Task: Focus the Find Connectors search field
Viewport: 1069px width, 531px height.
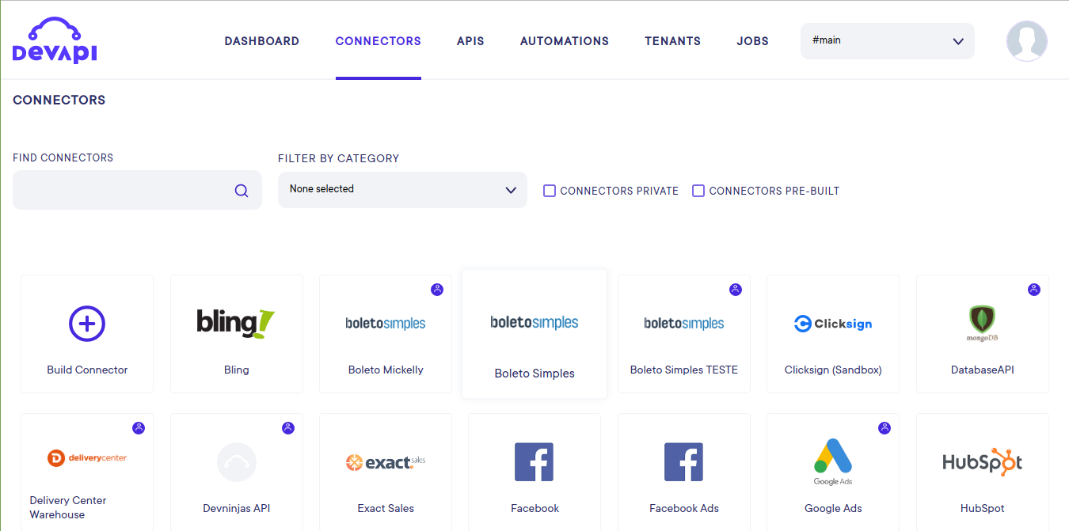Action: [123, 191]
